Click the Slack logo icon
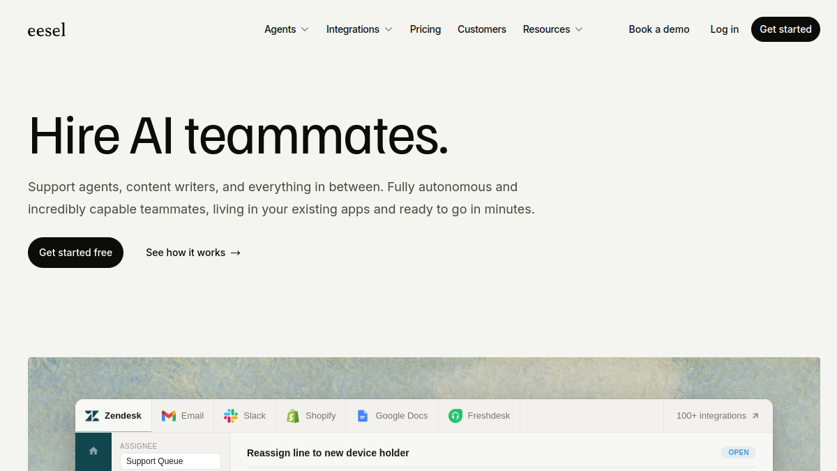The width and height of the screenshot is (837, 471). 231,416
